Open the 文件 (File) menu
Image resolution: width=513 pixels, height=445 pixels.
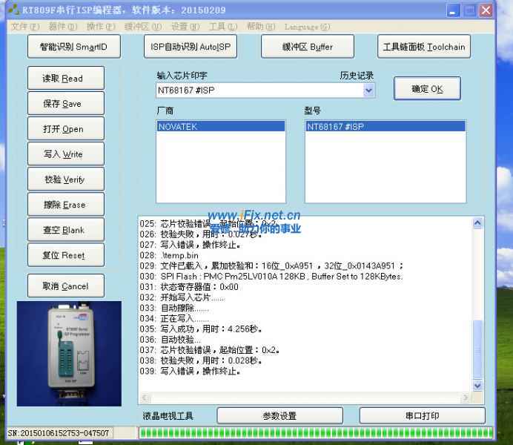coord(24,27)
